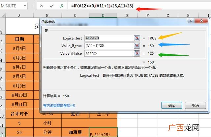
Task: Click cell A12 containing 30
Action: tap(19, 132)
